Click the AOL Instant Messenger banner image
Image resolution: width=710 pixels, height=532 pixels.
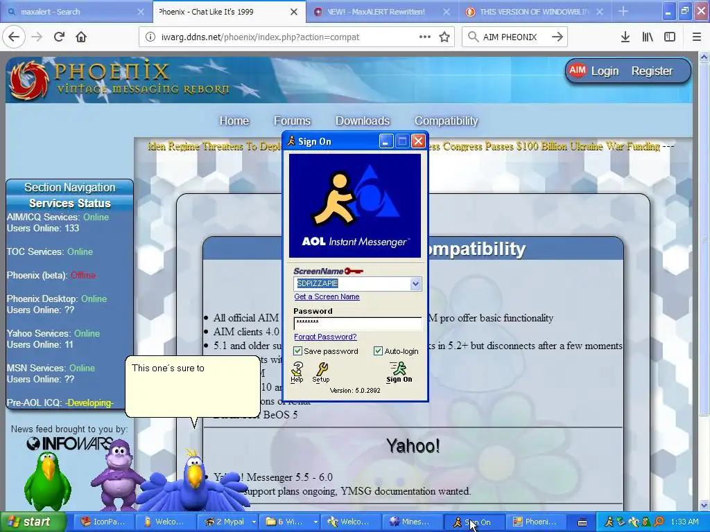[x=355, y=206]
